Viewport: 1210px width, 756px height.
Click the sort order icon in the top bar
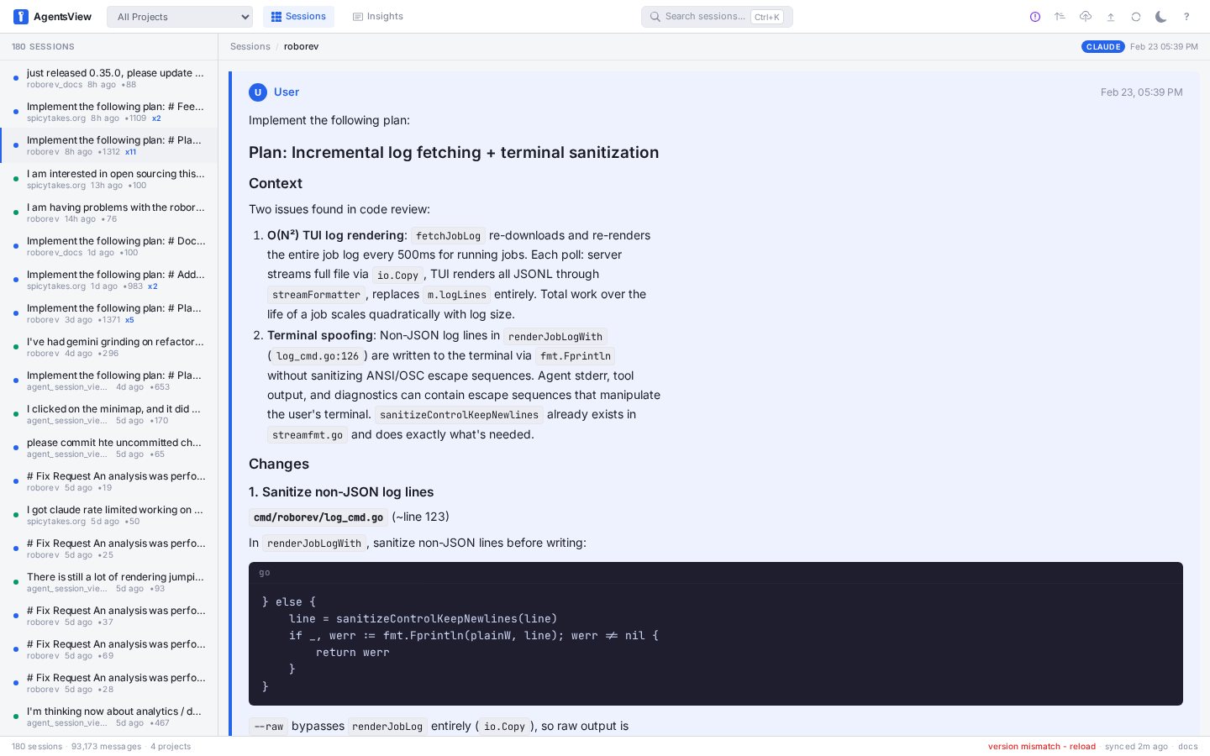click(1060, 16)
